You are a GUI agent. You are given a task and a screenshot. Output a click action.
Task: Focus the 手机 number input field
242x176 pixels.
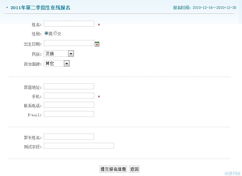[x=69, y=96]
